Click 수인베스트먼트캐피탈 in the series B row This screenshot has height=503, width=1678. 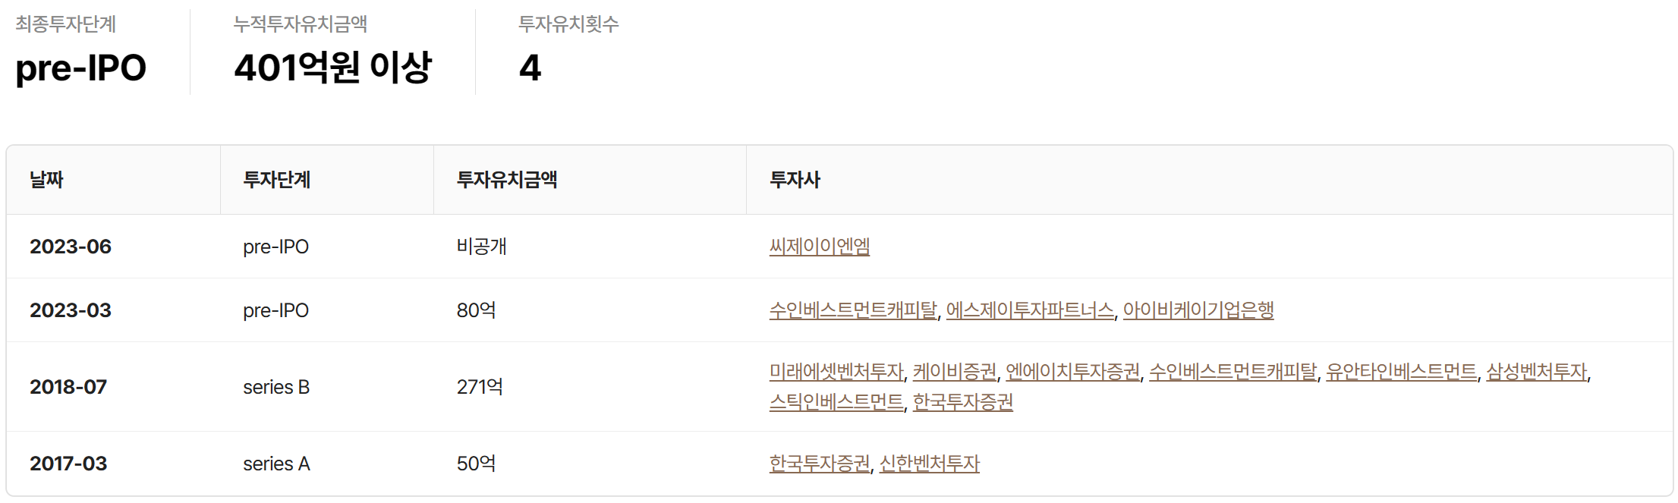tap(1233, 372)
